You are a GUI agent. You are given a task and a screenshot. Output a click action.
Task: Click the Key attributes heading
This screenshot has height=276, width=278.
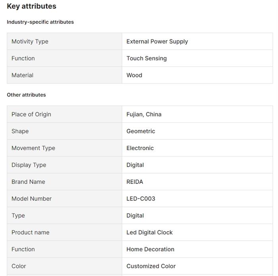click(31, 6)
